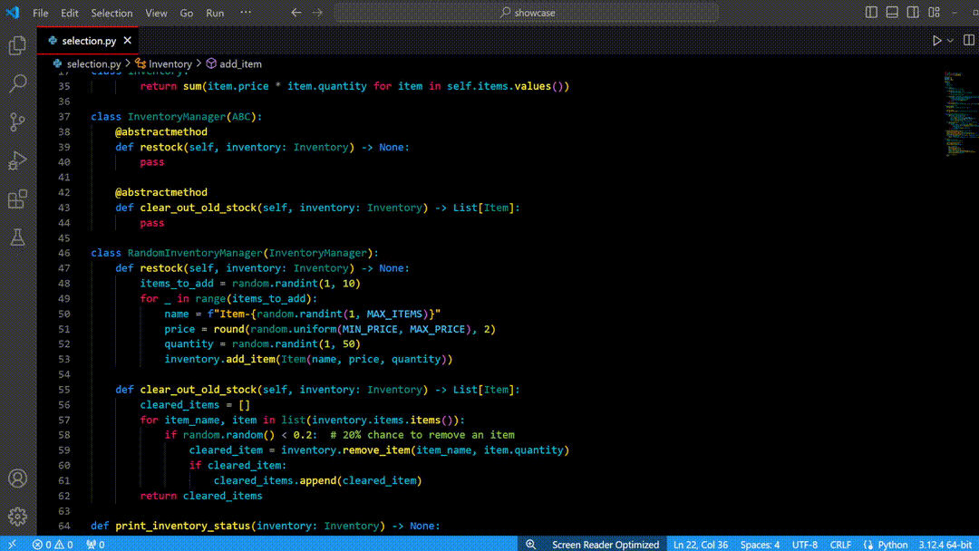Go back with the left arrow
This screenshot has width=979, height=551.
296,13
